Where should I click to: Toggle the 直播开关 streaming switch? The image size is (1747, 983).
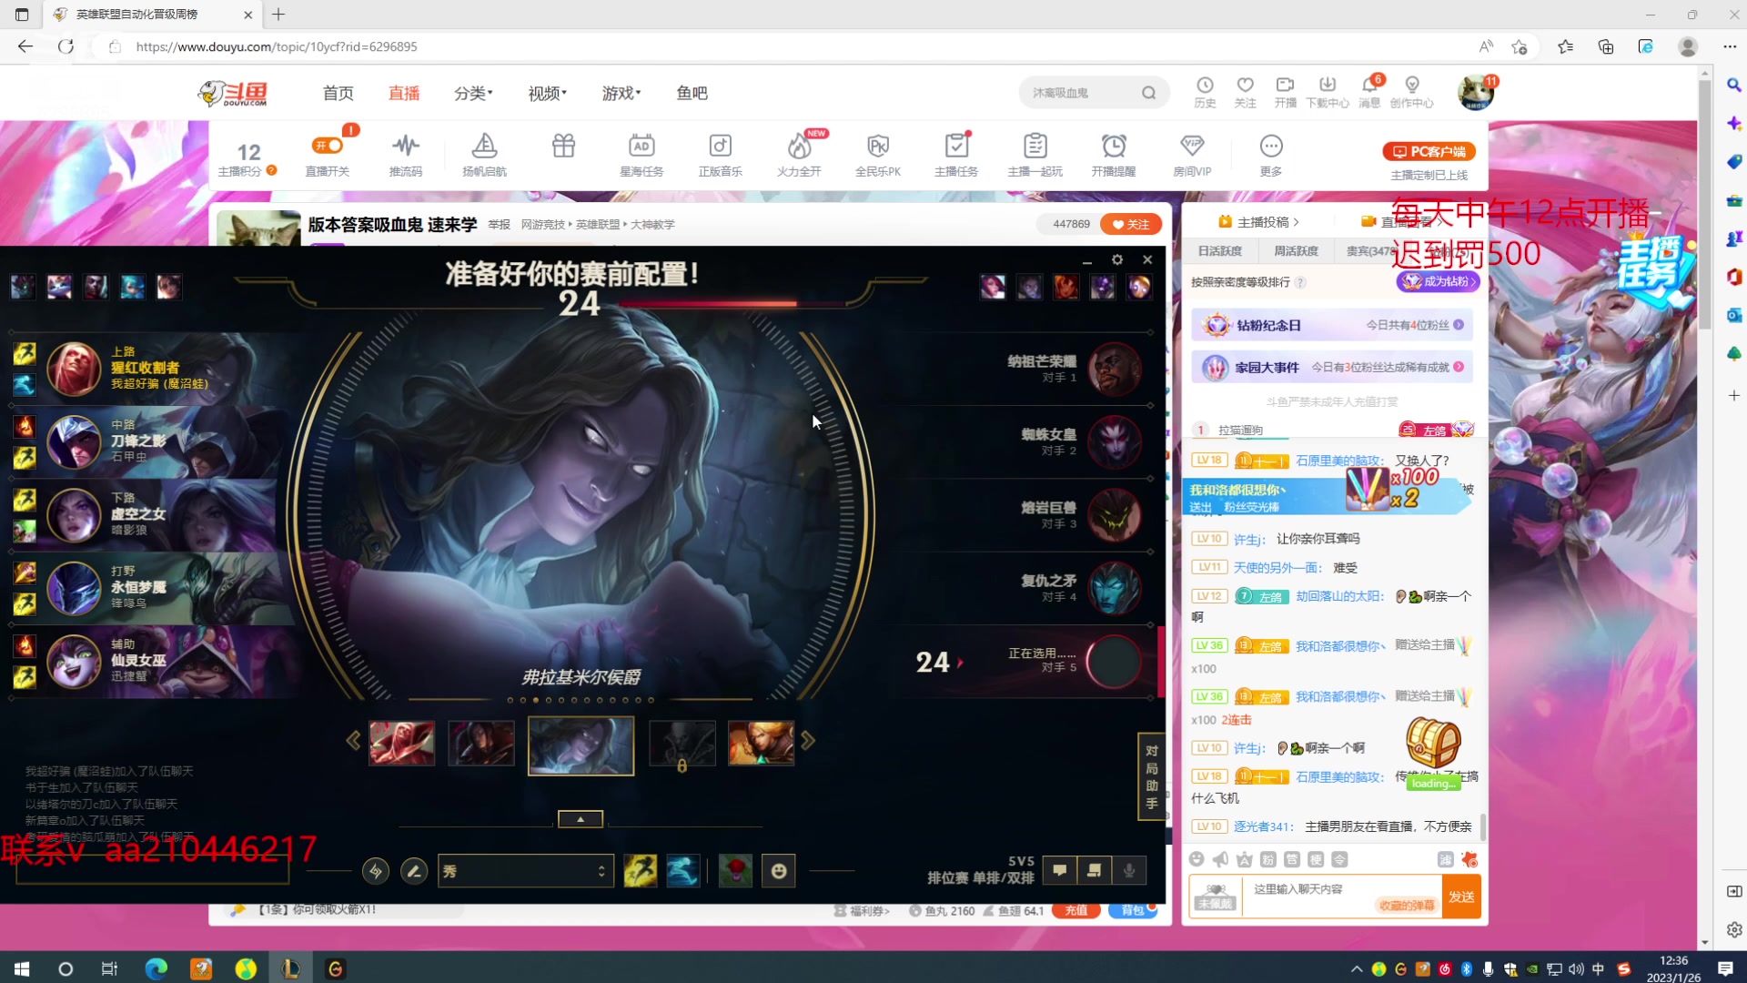(327, 154)
